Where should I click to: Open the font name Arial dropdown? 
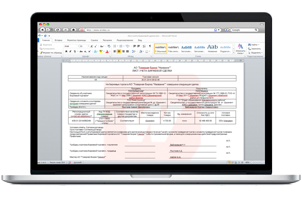[78, 46]
